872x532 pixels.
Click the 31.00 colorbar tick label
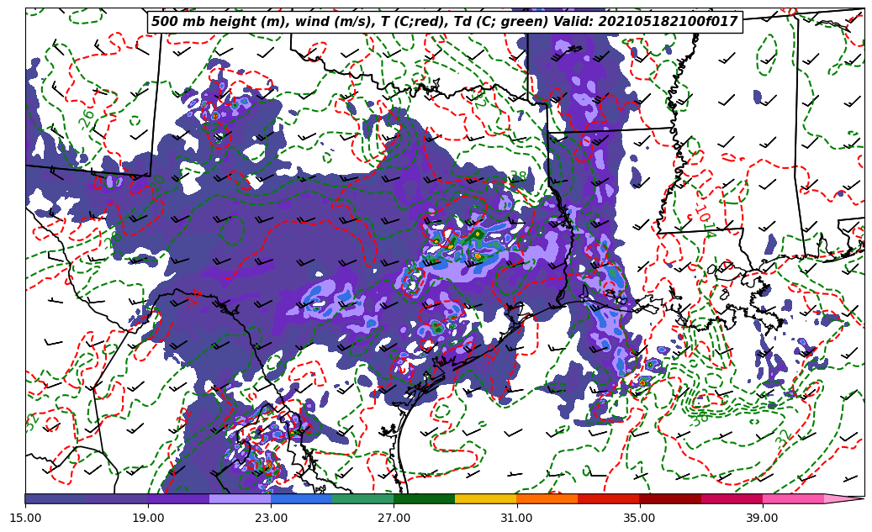tap(516, 518)
